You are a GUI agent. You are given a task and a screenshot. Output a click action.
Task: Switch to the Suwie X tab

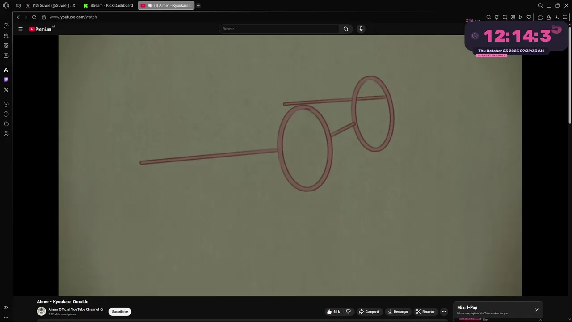(x=50, y=5)
